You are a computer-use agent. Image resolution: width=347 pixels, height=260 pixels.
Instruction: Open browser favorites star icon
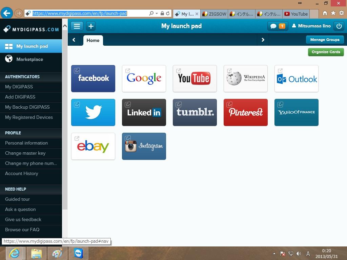click(333, 13)
